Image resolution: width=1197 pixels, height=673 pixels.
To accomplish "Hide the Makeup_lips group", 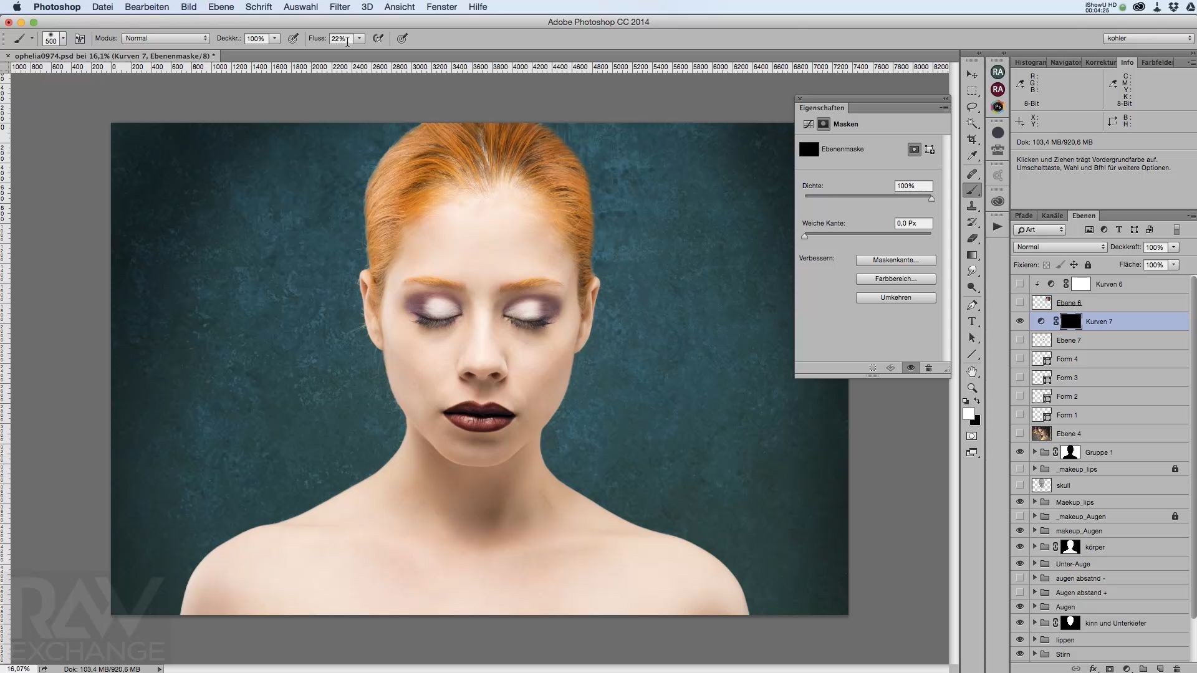I will point(1020,502).
